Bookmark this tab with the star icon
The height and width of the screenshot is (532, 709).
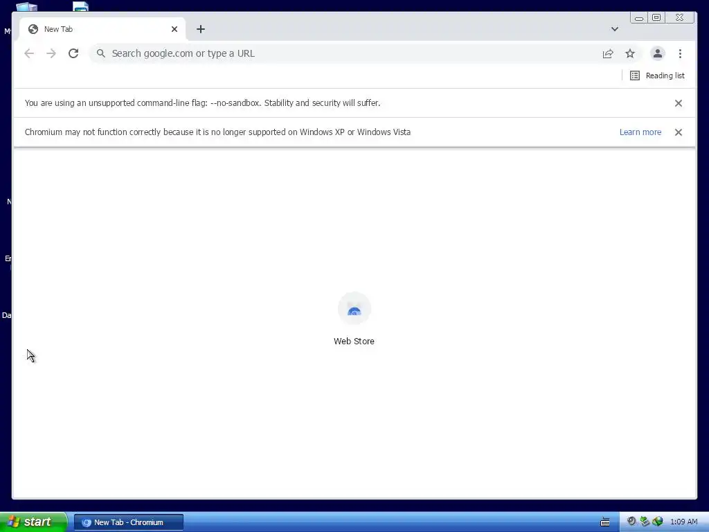click(x=630, y=53)
